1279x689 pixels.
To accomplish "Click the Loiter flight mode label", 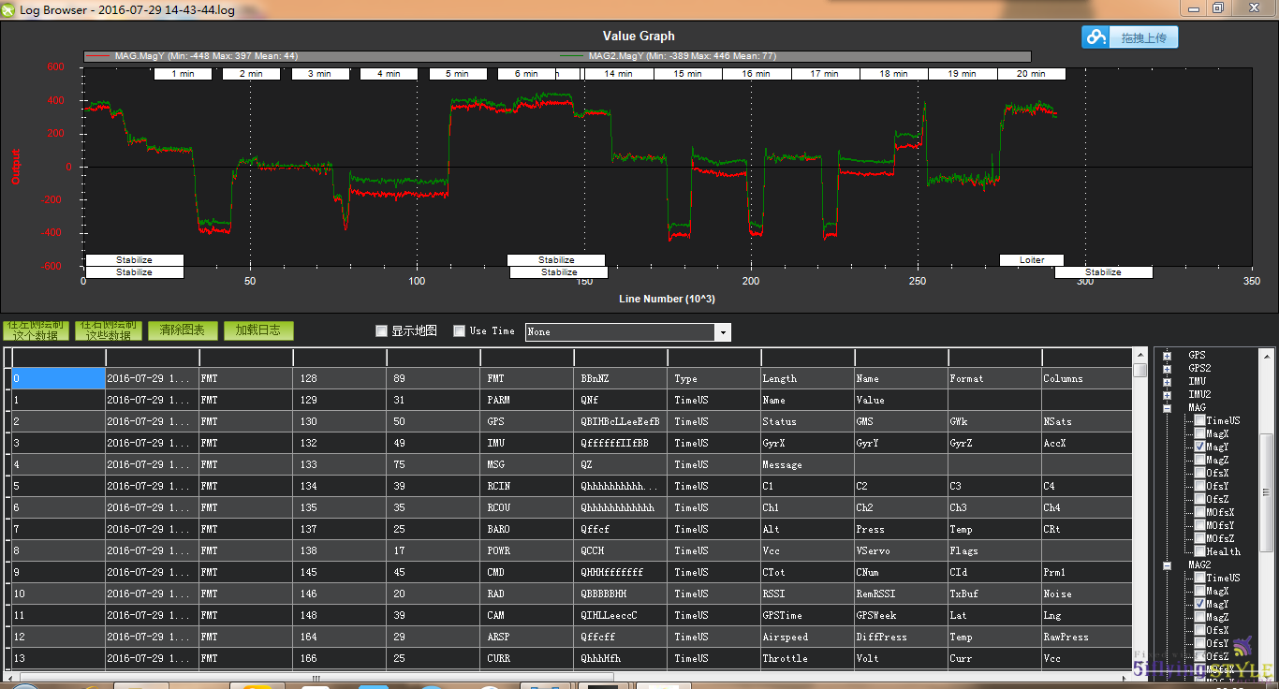I will point(1032,260).
